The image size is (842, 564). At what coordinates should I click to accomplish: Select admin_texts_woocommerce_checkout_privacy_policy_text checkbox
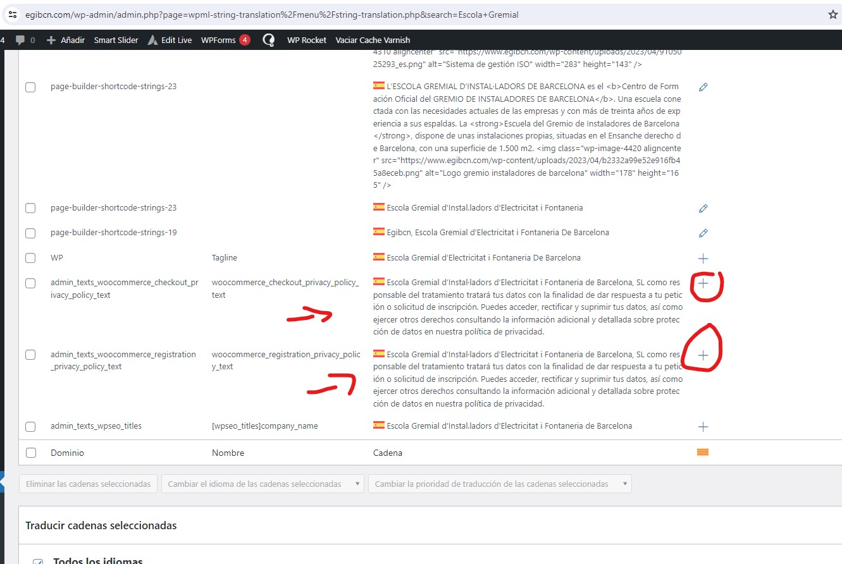30,283
